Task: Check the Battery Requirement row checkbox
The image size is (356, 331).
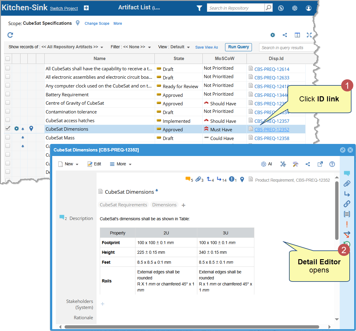Action: 8,94
